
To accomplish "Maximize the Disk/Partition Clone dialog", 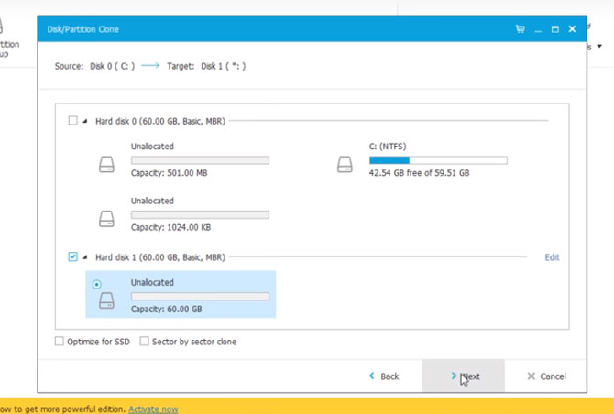I will tap(554, 29).
